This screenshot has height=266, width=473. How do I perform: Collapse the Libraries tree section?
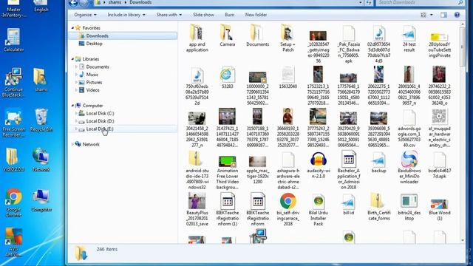point(72,59)
